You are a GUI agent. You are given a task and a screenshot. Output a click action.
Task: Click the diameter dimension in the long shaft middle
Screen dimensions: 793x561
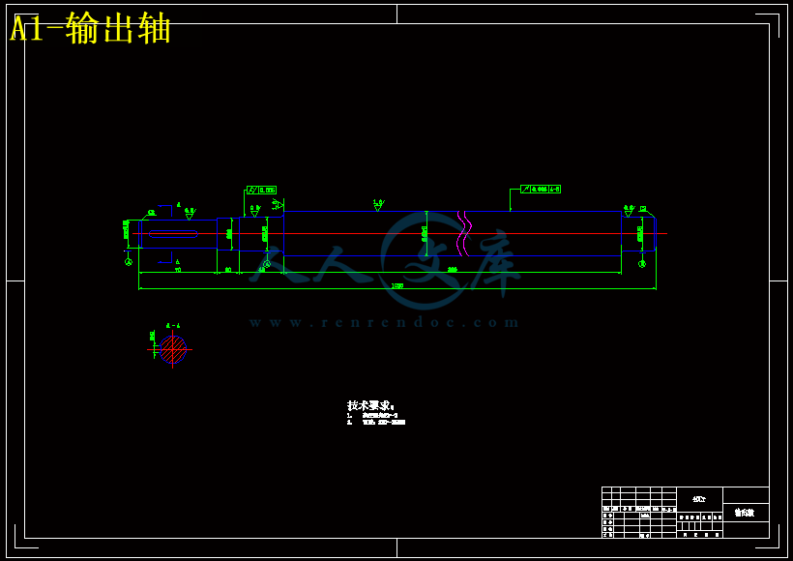(425, 234)
